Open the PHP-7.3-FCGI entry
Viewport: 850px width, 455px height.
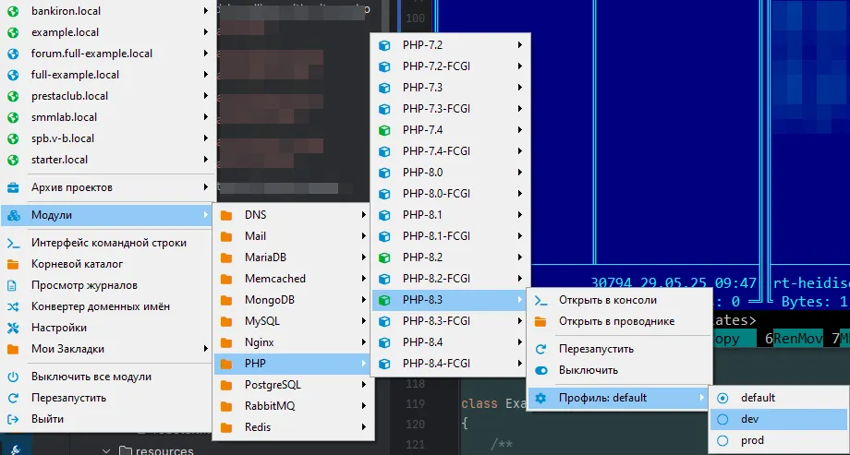coord(450,109)
